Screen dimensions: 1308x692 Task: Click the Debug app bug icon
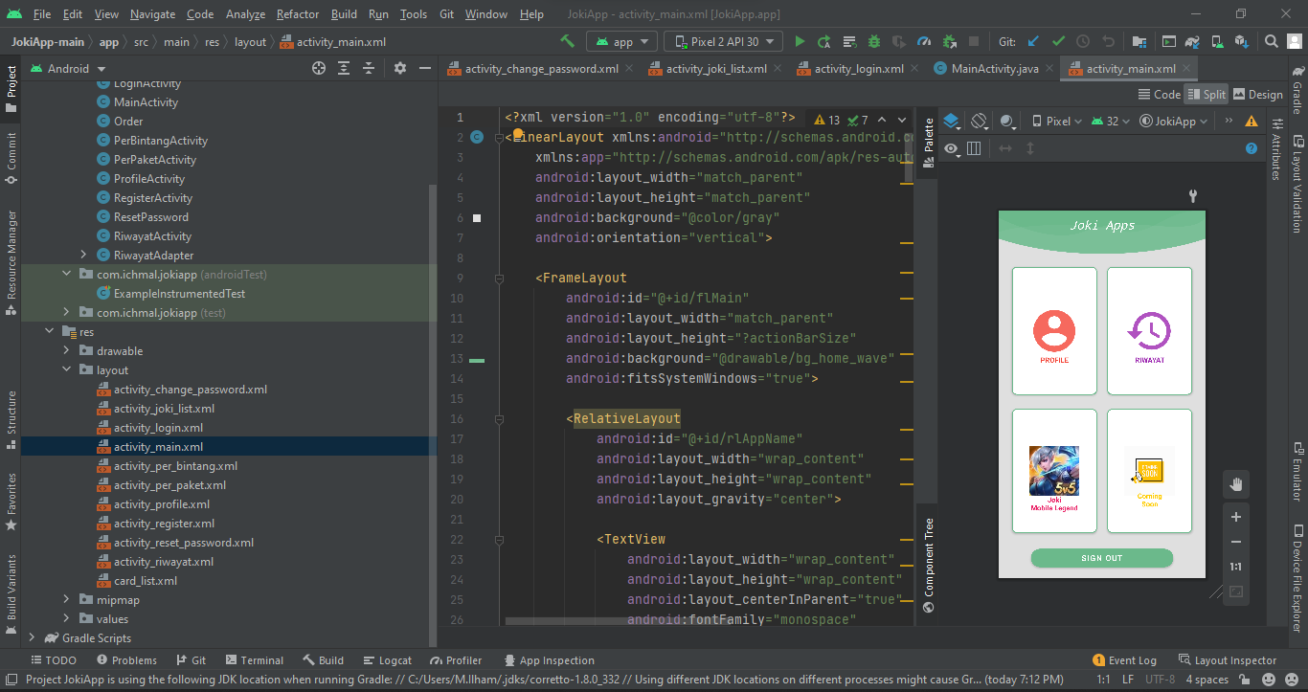pos(874,42)
